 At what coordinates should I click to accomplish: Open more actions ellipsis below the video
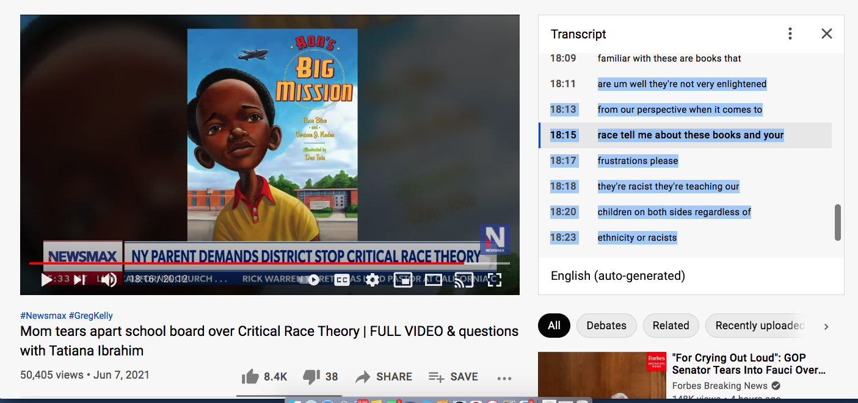point(504,378)
